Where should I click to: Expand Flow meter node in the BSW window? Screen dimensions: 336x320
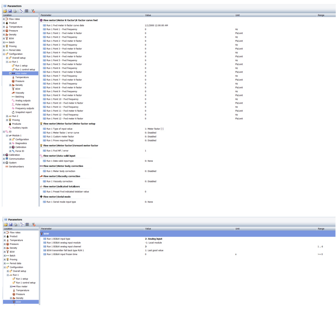[11, 287]
